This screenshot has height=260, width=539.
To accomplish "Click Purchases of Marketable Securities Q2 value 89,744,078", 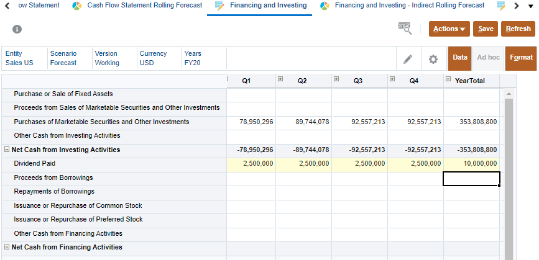I will point(312,122).
